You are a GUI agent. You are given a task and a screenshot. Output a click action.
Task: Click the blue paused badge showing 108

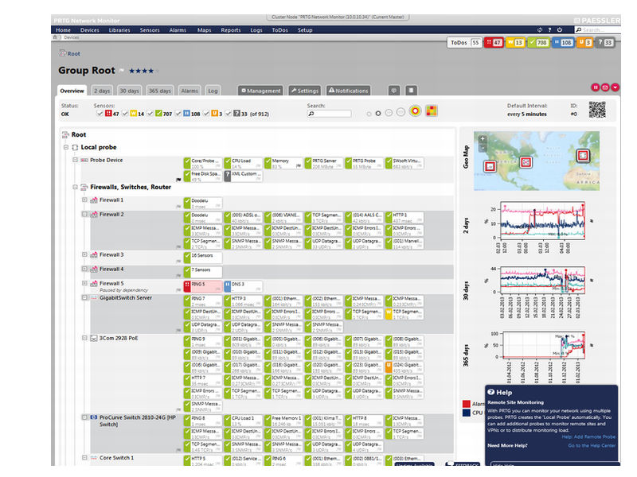[x=563, y=43]
